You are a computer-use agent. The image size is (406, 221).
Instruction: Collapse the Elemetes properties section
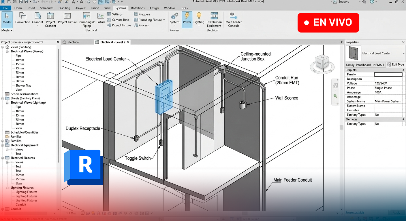pyautogui.click(x=403, y=119)
